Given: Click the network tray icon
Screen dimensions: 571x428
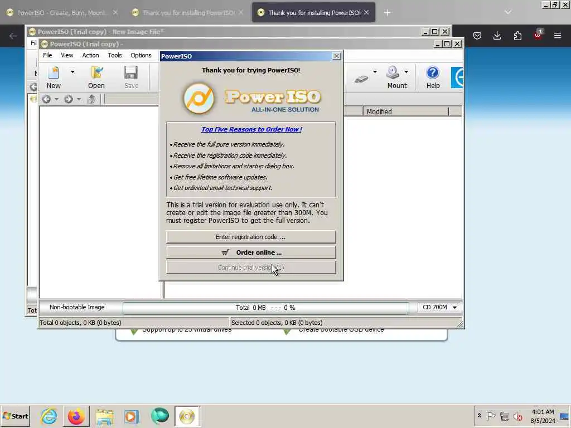Looking at the screenshot, I should coord(504,416).
